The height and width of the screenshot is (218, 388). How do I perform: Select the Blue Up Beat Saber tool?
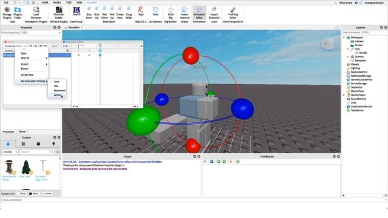tap(97, 13)
